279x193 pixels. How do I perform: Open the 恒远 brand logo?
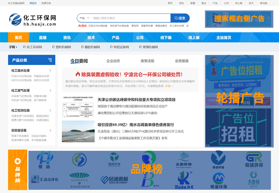tap(45, 160)
